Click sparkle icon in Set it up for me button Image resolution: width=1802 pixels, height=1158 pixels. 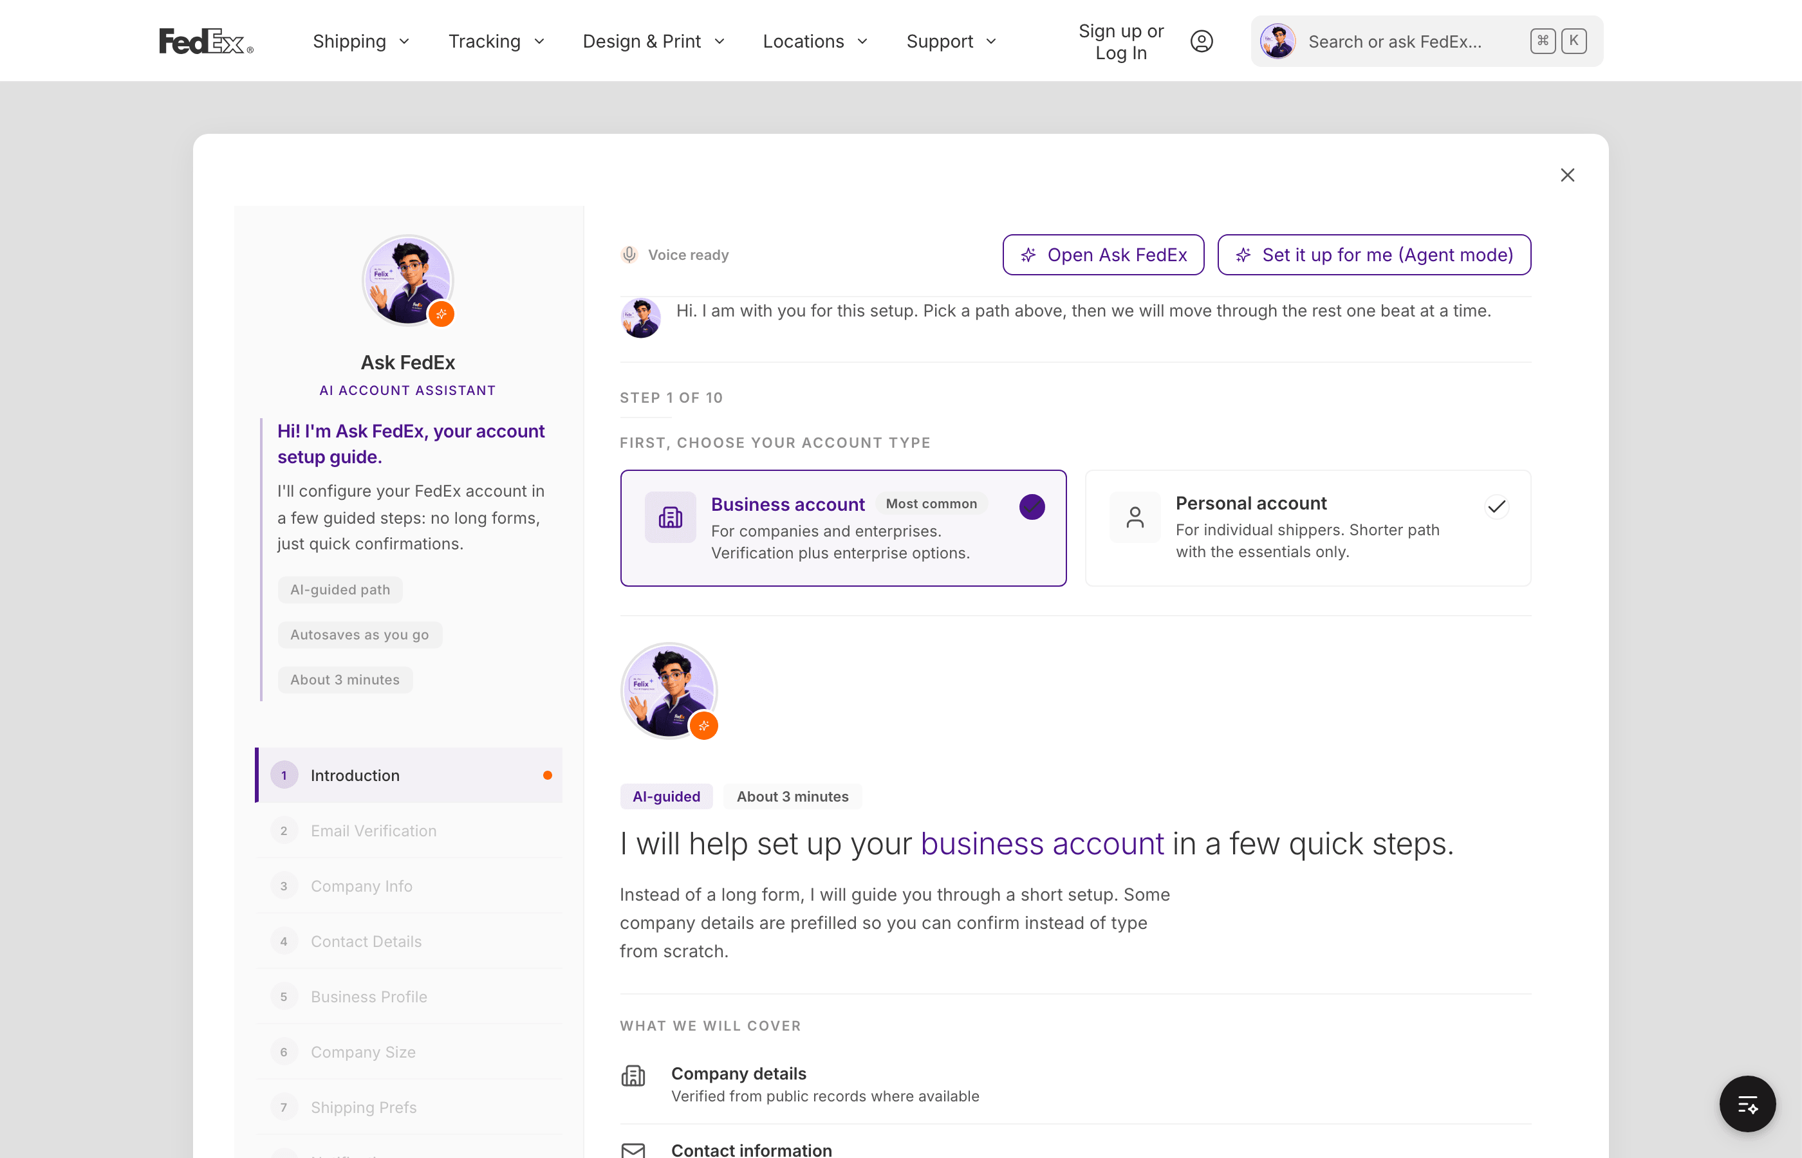(1243, 255)
